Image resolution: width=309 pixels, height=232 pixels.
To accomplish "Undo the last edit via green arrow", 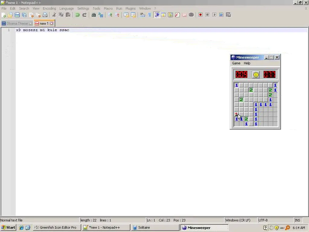I will point(78,15).
